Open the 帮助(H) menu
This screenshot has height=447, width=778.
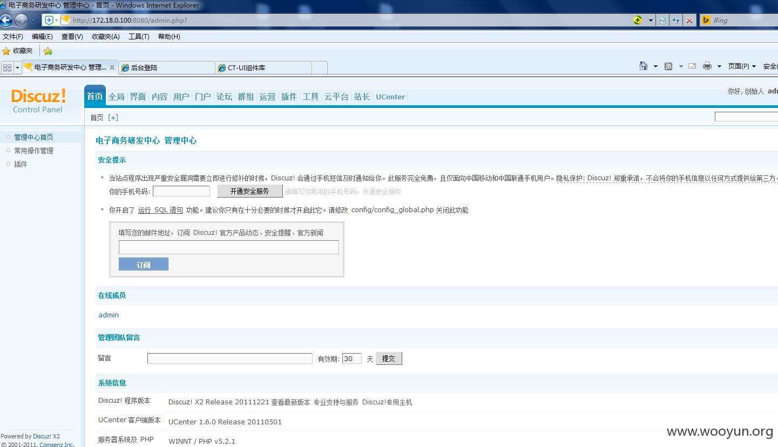(x=169, y=37)
